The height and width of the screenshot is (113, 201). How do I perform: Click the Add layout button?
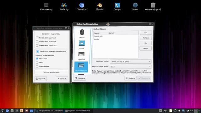click(146, 33)
